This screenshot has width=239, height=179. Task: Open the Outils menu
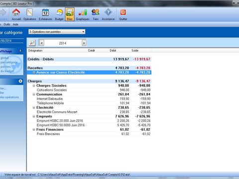[x=7, y=24]
